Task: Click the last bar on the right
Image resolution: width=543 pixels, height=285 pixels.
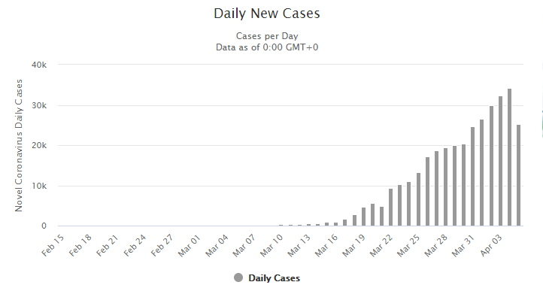Action: tap(518, 175)
